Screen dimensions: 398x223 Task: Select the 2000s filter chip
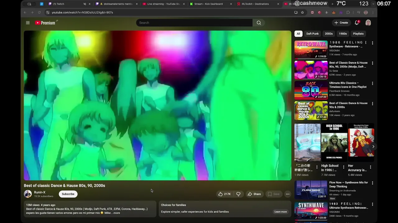click(x=329, y=34)
